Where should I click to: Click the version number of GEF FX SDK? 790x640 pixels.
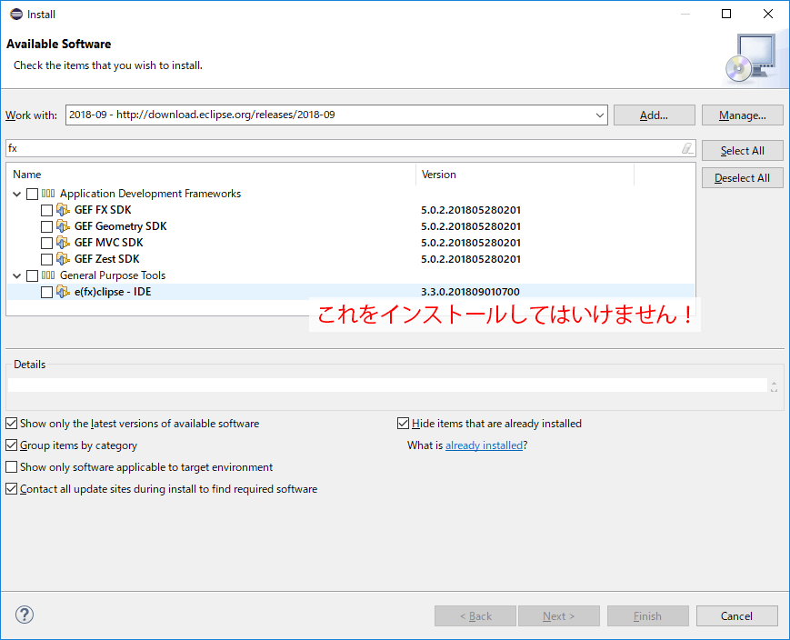point(471,210)
